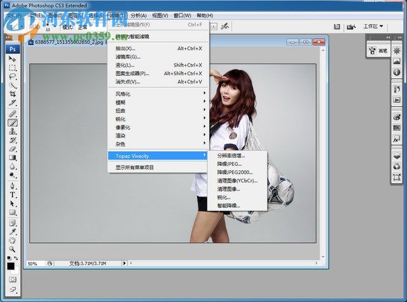
Task: Select the Brush tool
Action: 13,123
